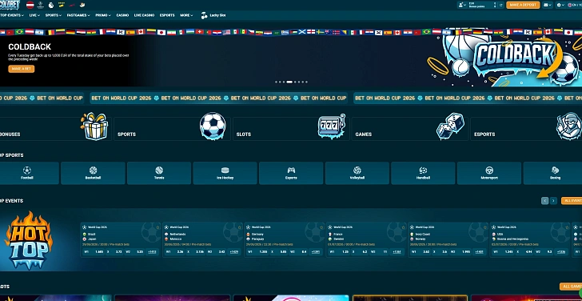Expand the Promo menu
The image size is (582, 301).
coord(103,15)
